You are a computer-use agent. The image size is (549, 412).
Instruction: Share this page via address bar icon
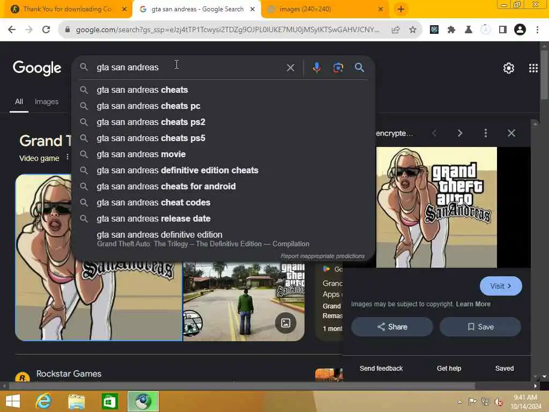tap(396, 30)
